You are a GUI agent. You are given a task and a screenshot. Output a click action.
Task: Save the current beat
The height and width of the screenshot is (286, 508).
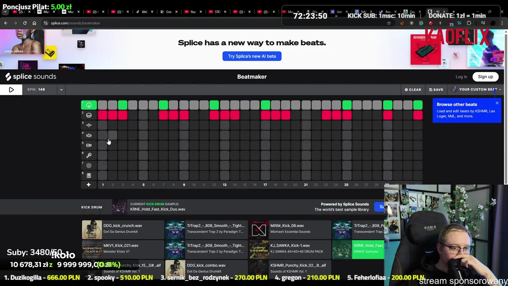pyautogui.click(x=436, y=90)
